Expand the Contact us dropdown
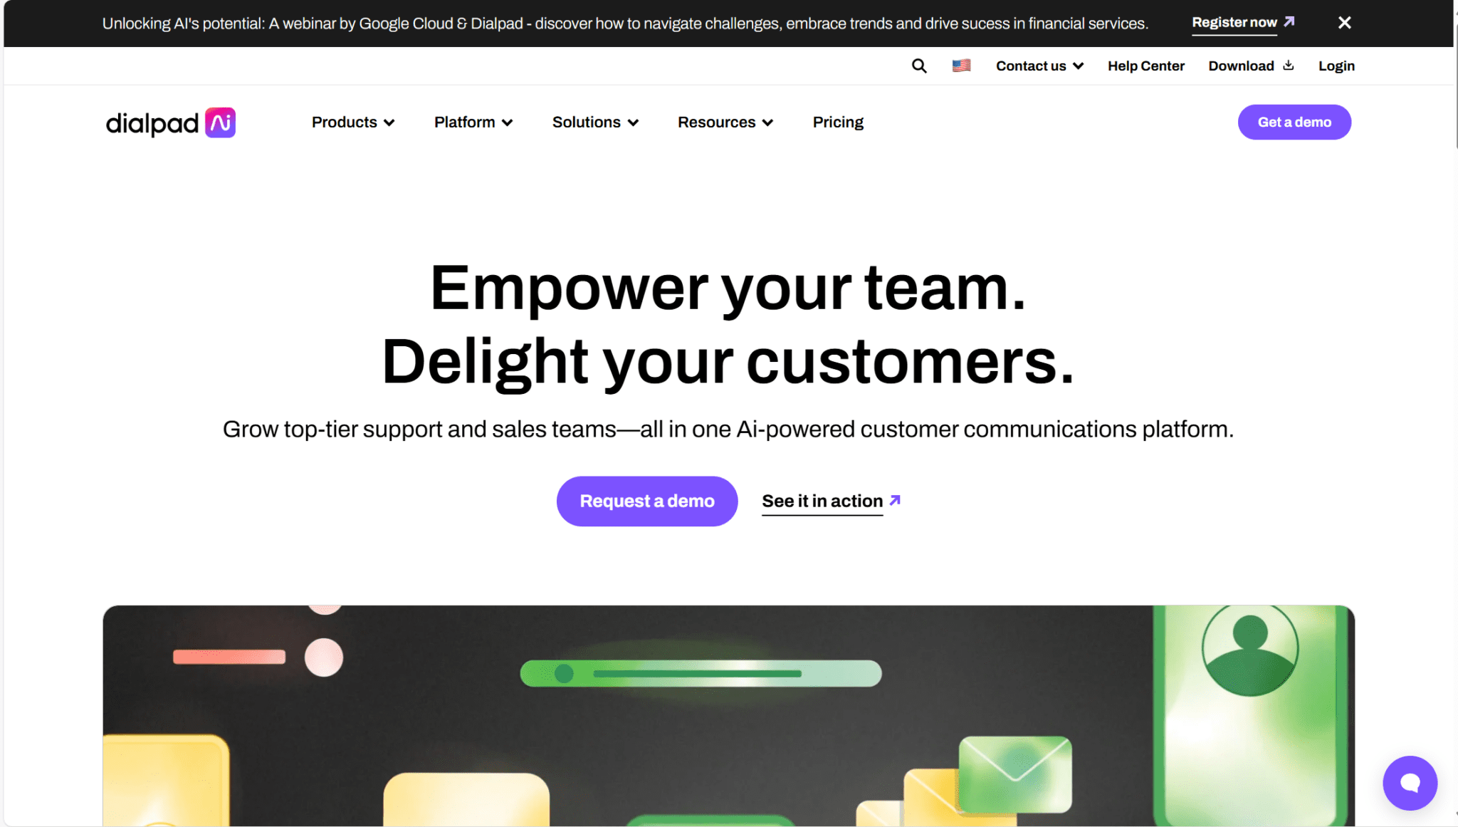This screenshot has width=1458, height=827. coord(1039,66)
